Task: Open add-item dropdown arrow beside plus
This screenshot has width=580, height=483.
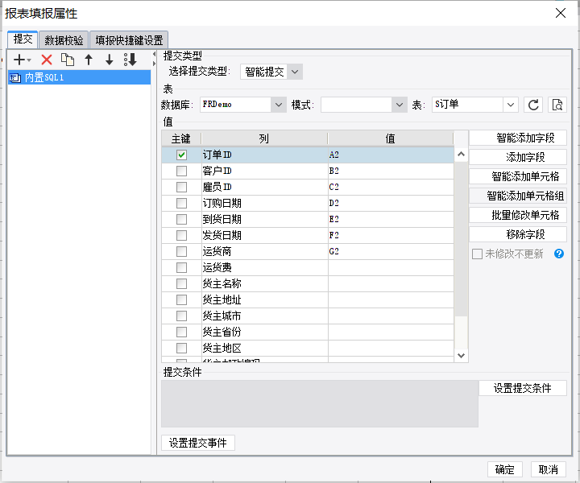Action: coord(29,60)
